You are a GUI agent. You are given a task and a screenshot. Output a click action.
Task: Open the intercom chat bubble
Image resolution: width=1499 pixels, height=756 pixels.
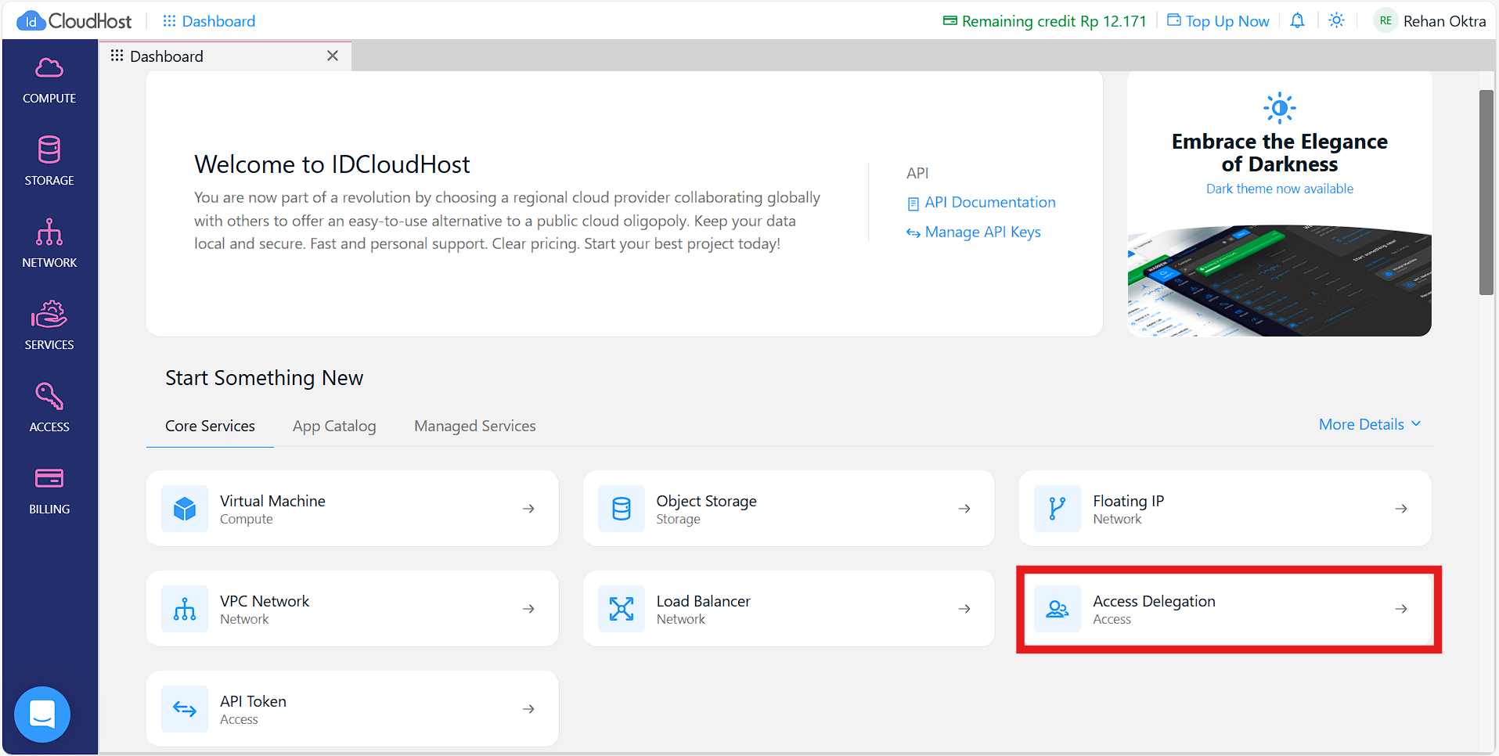pos(41,714)
